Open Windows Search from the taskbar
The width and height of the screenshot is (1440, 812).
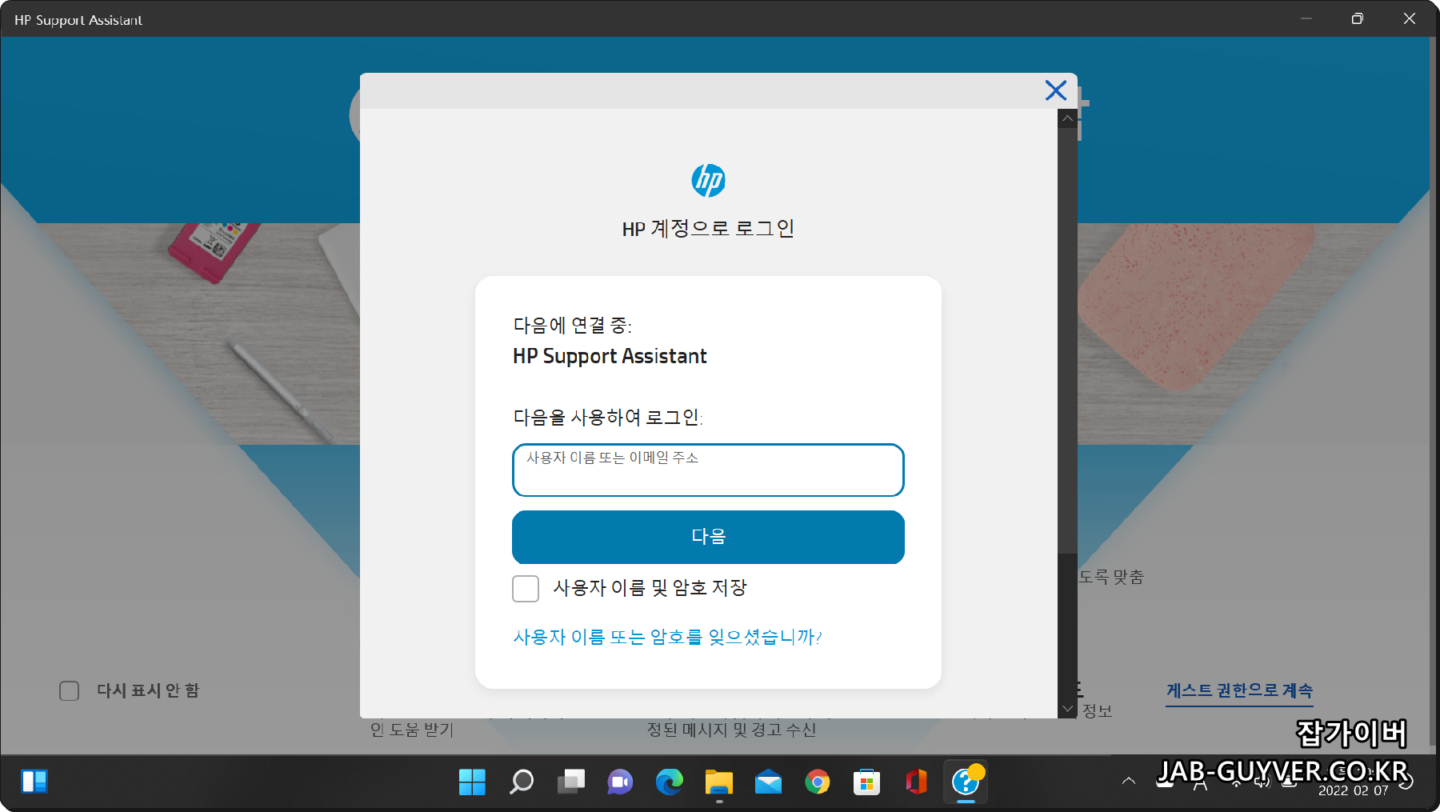click(522, 782)
